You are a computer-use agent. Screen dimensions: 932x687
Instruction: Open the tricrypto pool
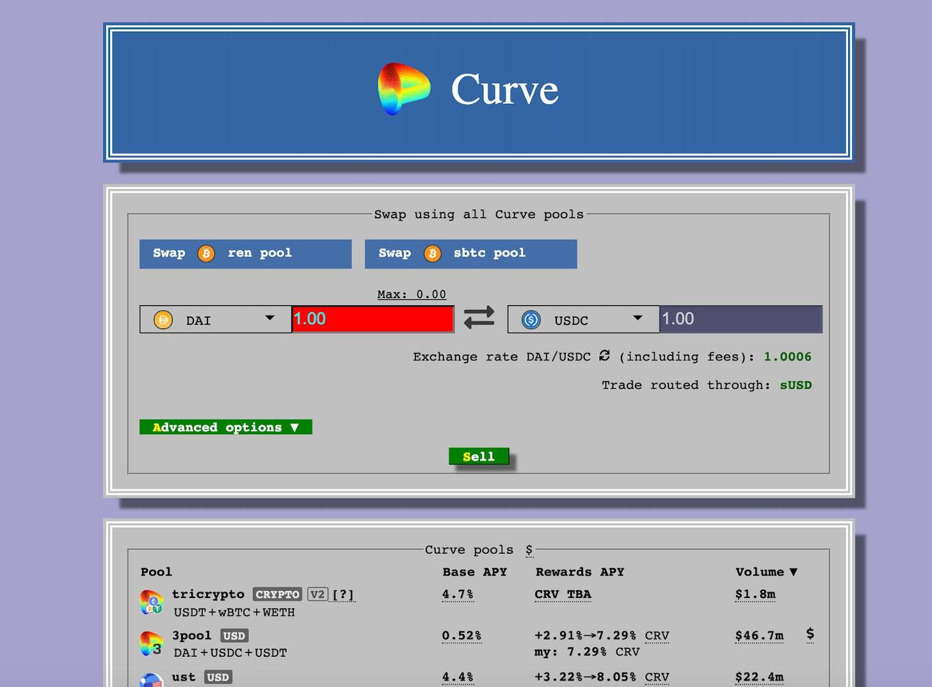pyautogui.click(x=208, y=594)
